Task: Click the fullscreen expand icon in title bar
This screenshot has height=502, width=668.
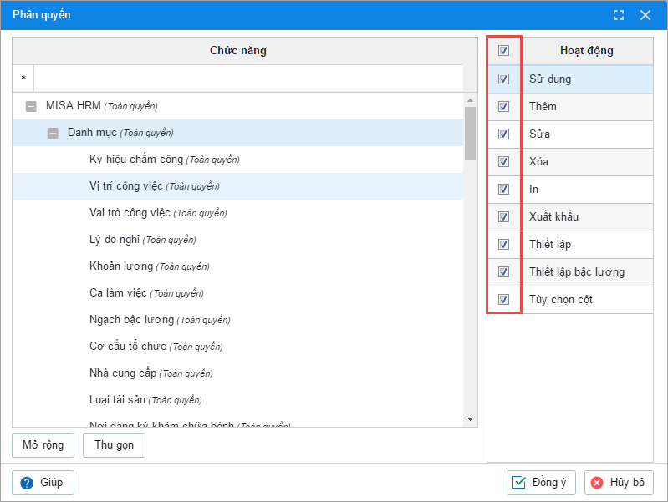Action: [619, 15]
